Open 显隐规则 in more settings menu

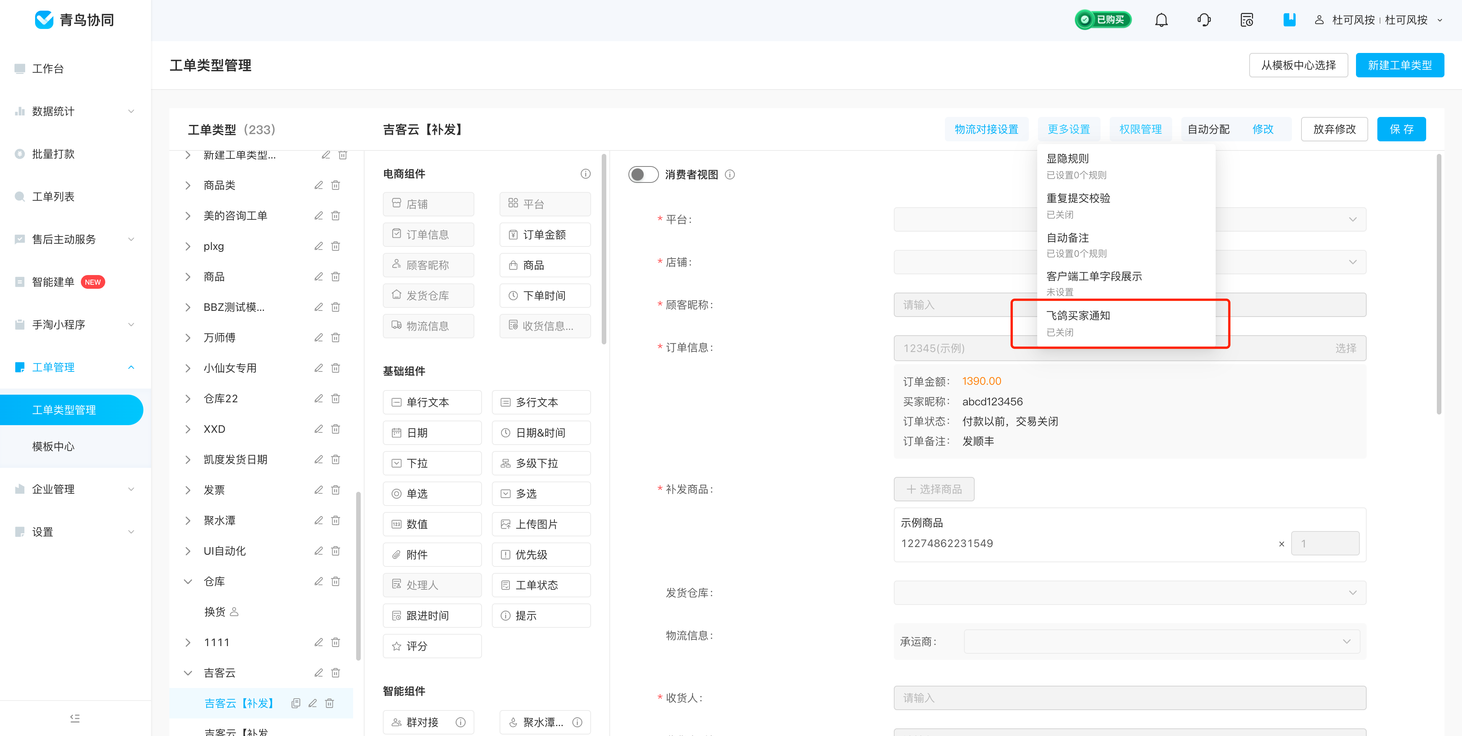point(1126,166)
